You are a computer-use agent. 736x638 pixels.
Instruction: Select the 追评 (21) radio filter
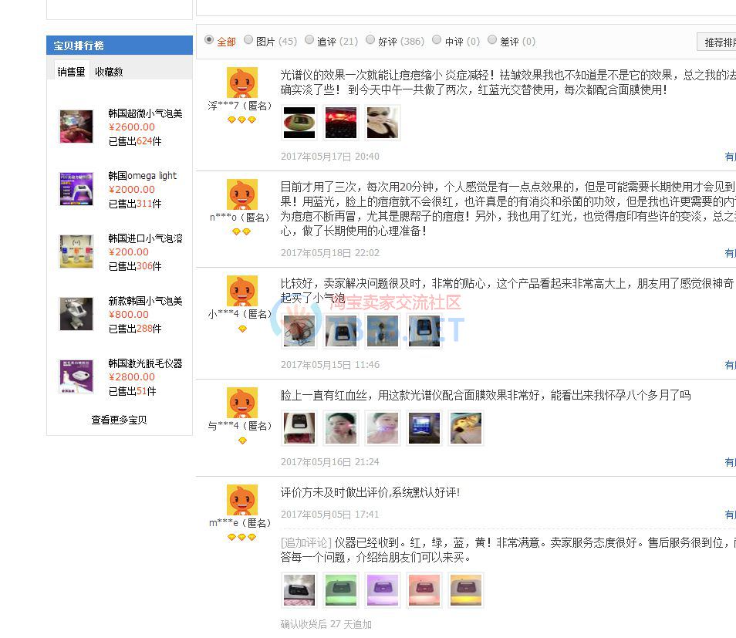(x=309, y=40)
